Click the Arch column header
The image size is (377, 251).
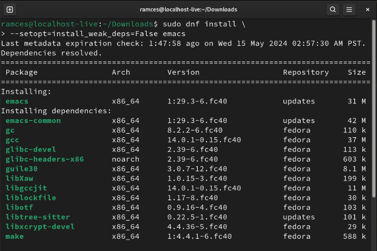[x=121, y=72]
